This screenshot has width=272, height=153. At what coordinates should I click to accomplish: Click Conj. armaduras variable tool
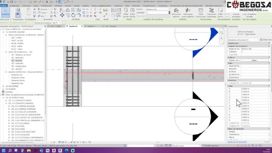(249, 15)
